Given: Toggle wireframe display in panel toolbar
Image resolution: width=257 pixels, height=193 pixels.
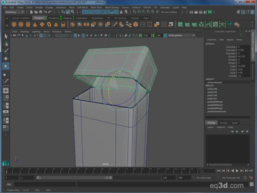Looking at the screenshot, I should [71, 36].
